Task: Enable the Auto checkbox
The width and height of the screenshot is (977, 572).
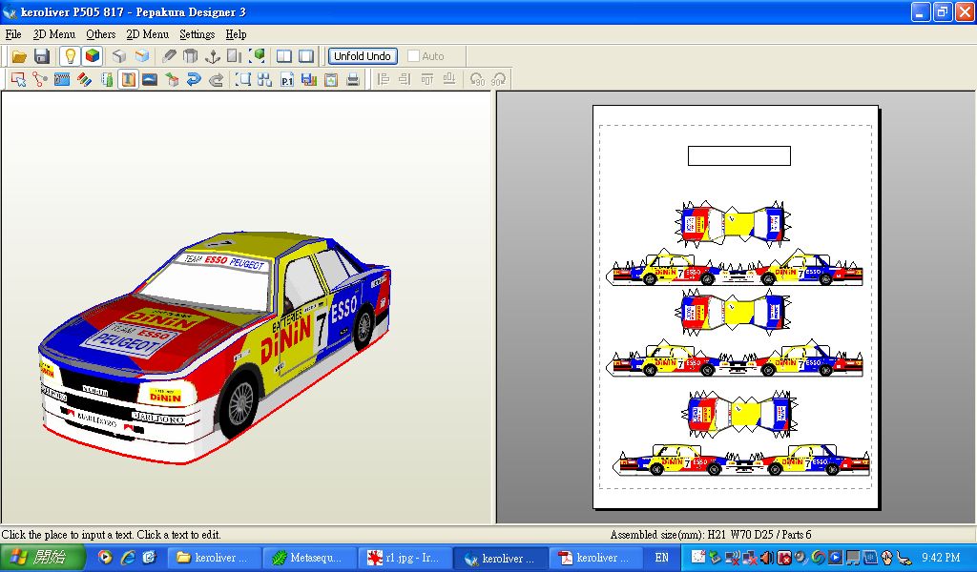Action: click(414, 56)
